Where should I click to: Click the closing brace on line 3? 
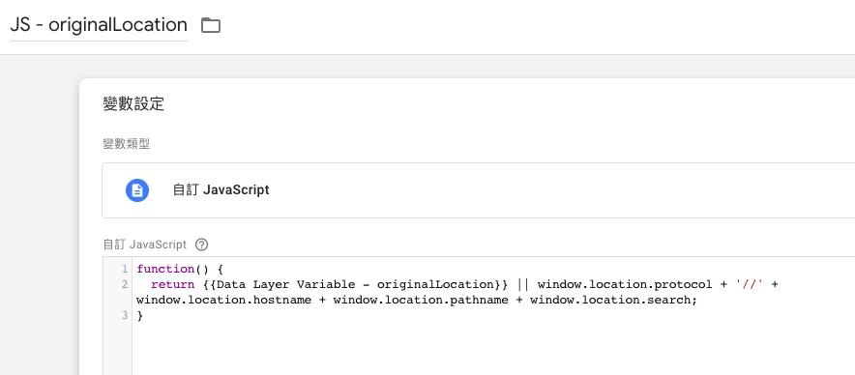(140, 316)
